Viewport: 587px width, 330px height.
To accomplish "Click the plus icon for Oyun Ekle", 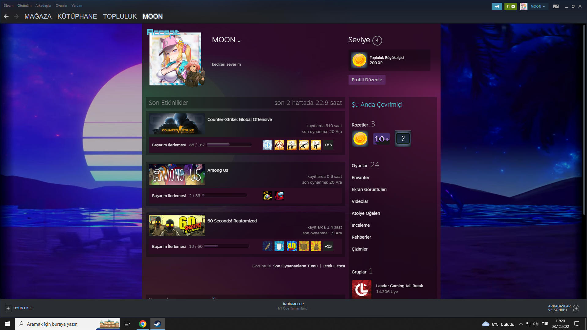I will [8, 308].
